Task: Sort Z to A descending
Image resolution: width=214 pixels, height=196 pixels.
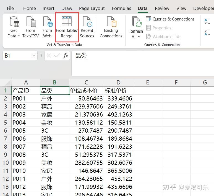Action: coord(207,33)
